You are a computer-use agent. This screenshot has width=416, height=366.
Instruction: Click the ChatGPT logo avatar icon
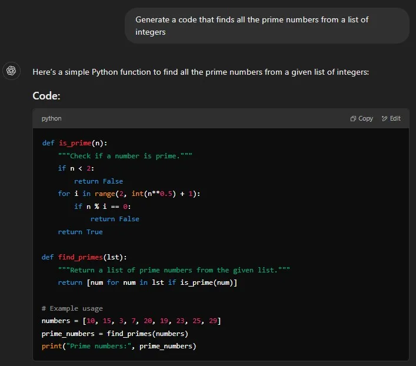11,71
